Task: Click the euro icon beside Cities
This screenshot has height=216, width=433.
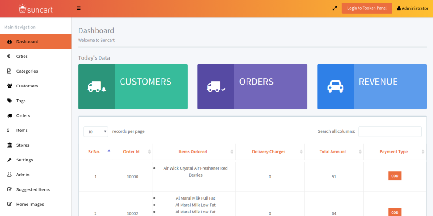Action: tap(9, 56)
